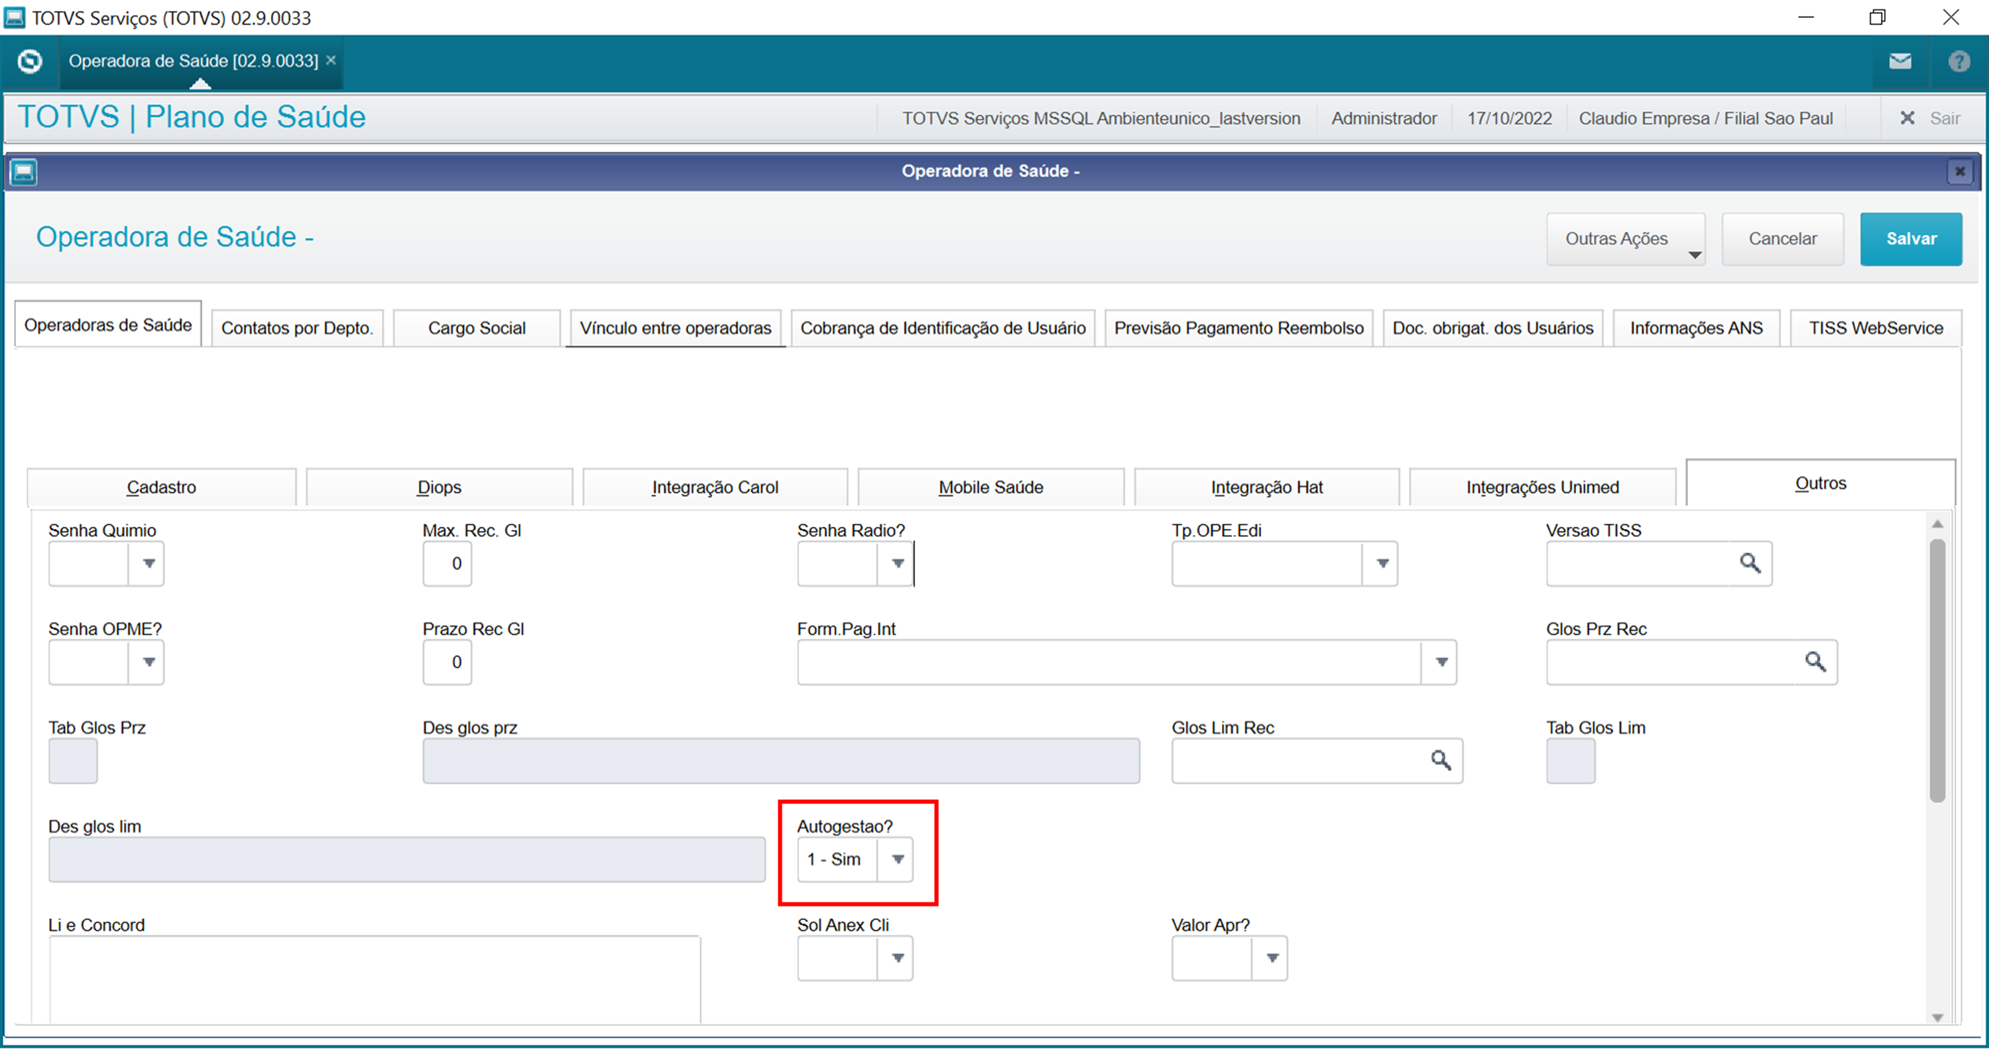The height and width of the screenshot is (1050, 1989).
Task: Click the Glos Lim Rec search magnifier
Action: pyautogui.click(x=1440, y=760)
